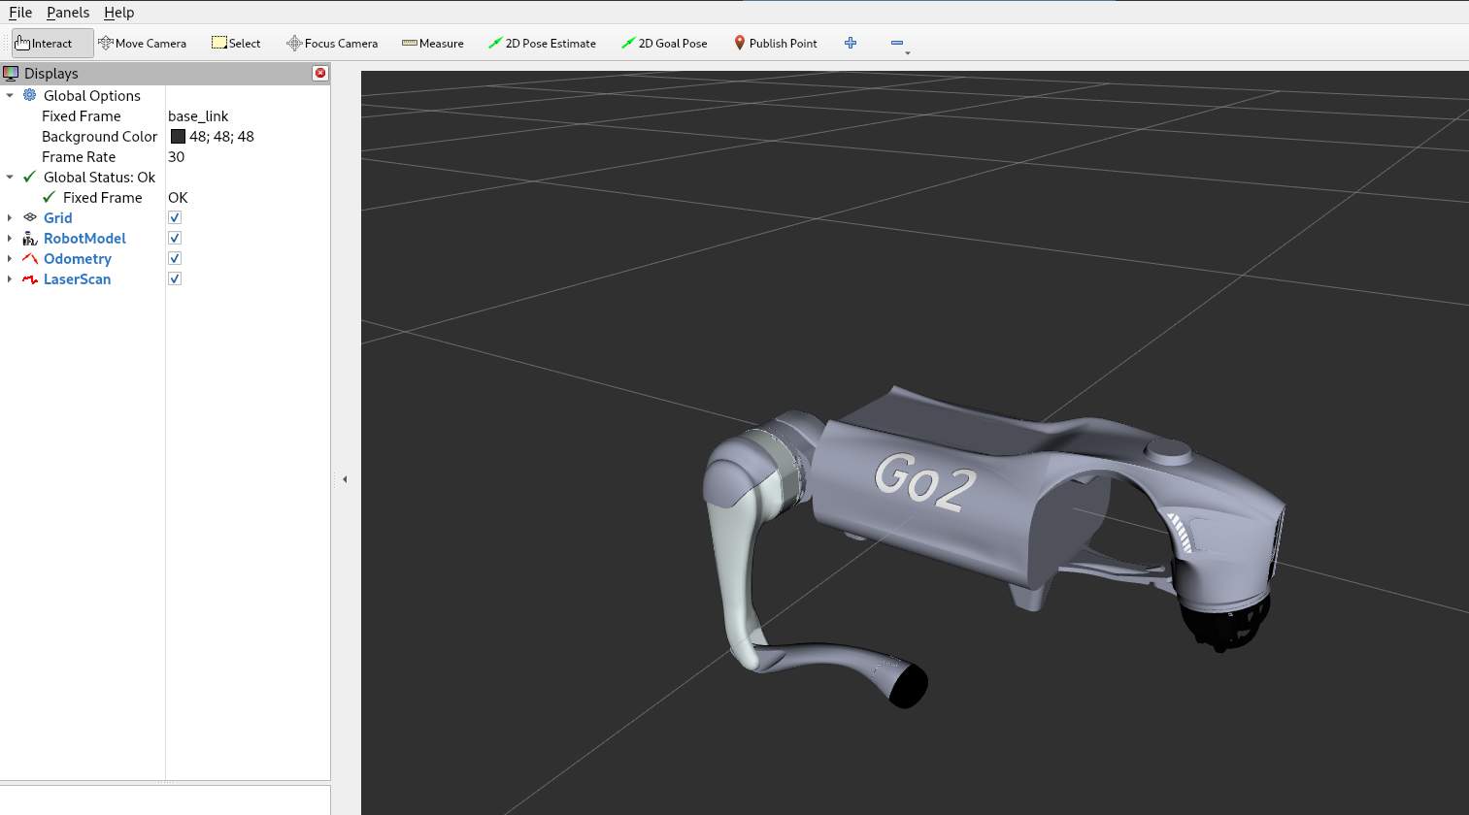Turn off the LaserScan display checkbox
Viewport: 1469px width, 815px height.
click(175, 278)
